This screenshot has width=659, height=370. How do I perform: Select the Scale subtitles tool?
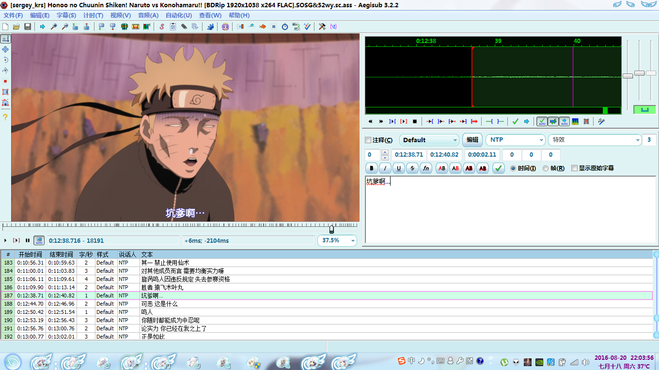(x=5, y=81)
